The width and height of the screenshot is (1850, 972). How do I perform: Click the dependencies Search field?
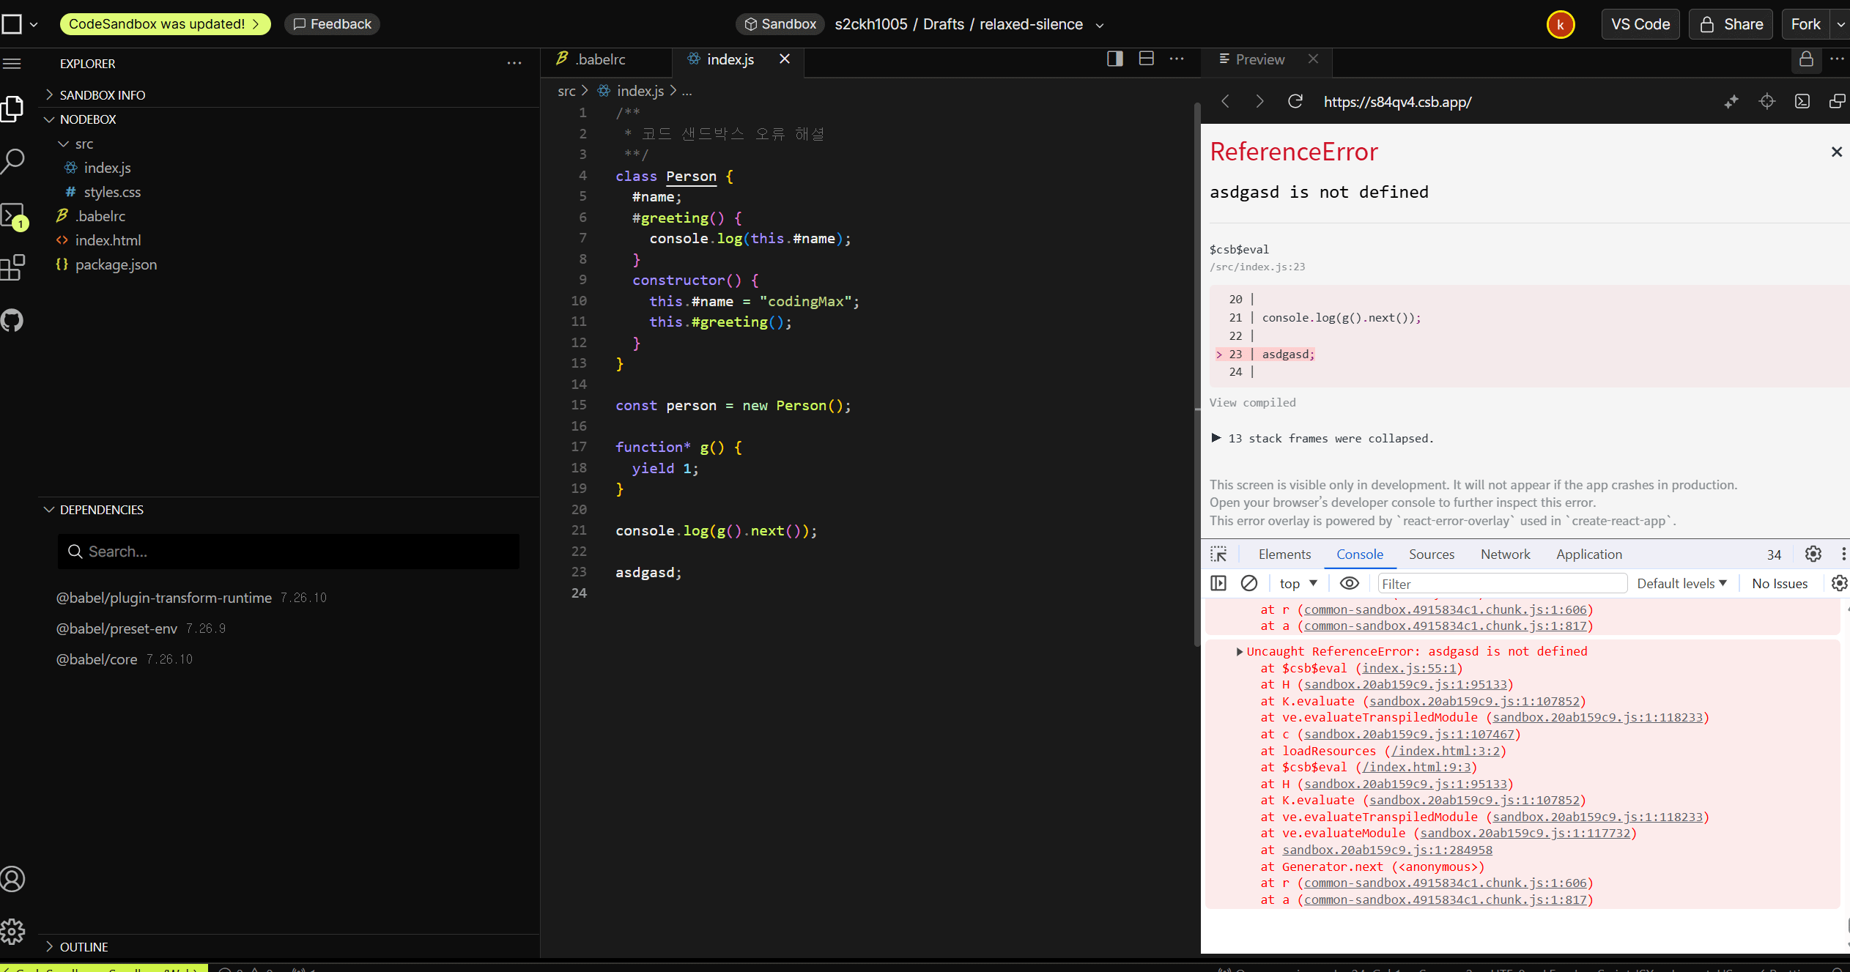click(x=288, y=552)
